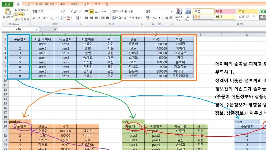Click the decrease indent icon
Image resolution: width=266 pixels, height=150 pixels.
coord(103,18)
